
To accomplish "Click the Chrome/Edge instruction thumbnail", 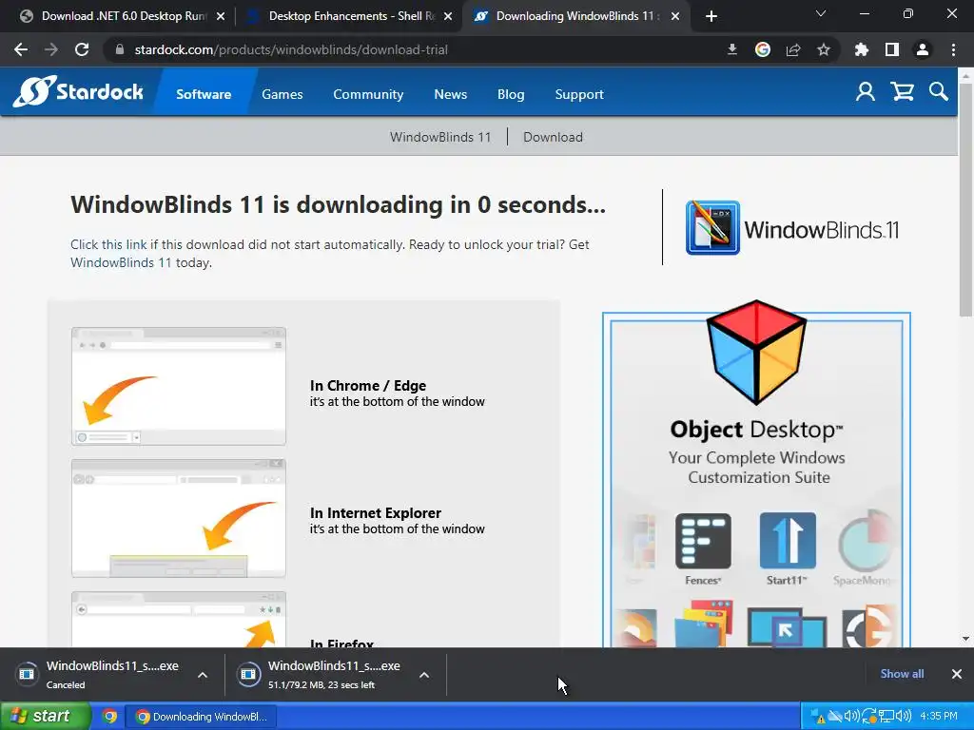I will coord(179,386).
